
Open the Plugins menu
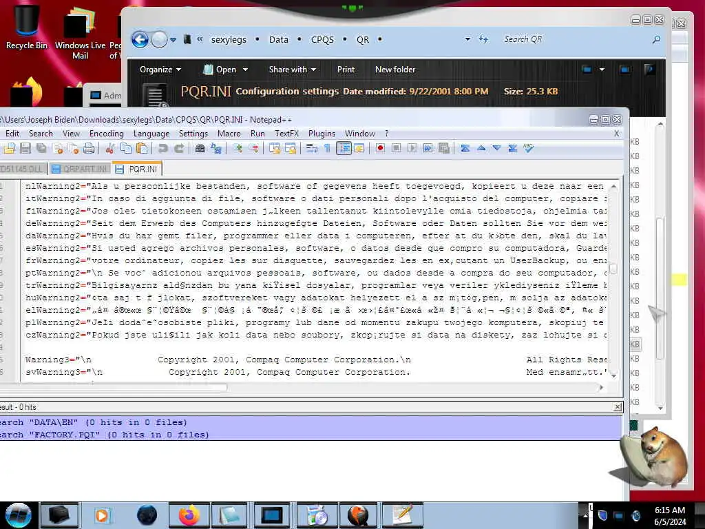click(322, 134)
